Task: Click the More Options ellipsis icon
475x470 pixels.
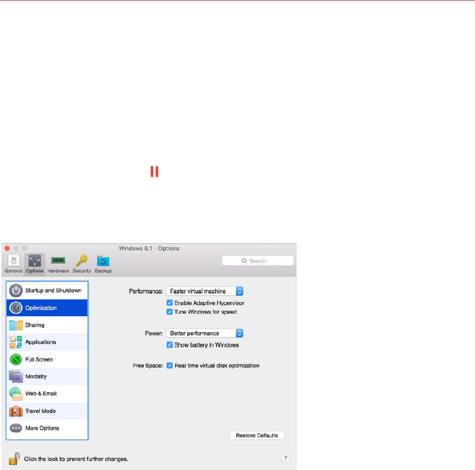Action: click(16, 428)
